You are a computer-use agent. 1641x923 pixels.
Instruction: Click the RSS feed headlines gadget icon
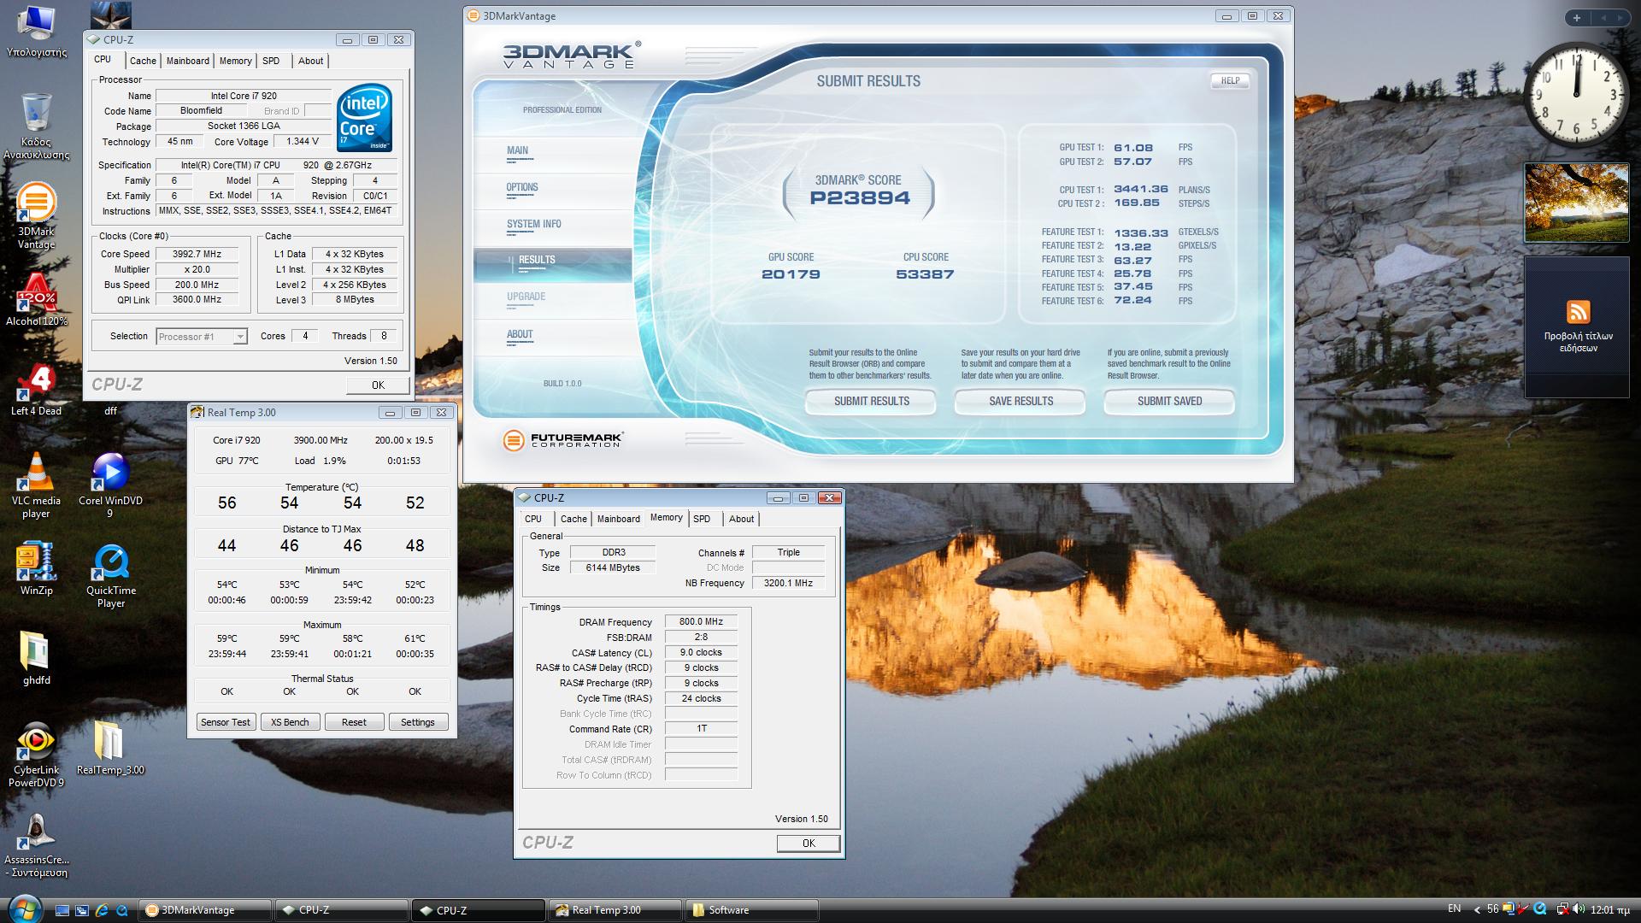(1578, 312)
